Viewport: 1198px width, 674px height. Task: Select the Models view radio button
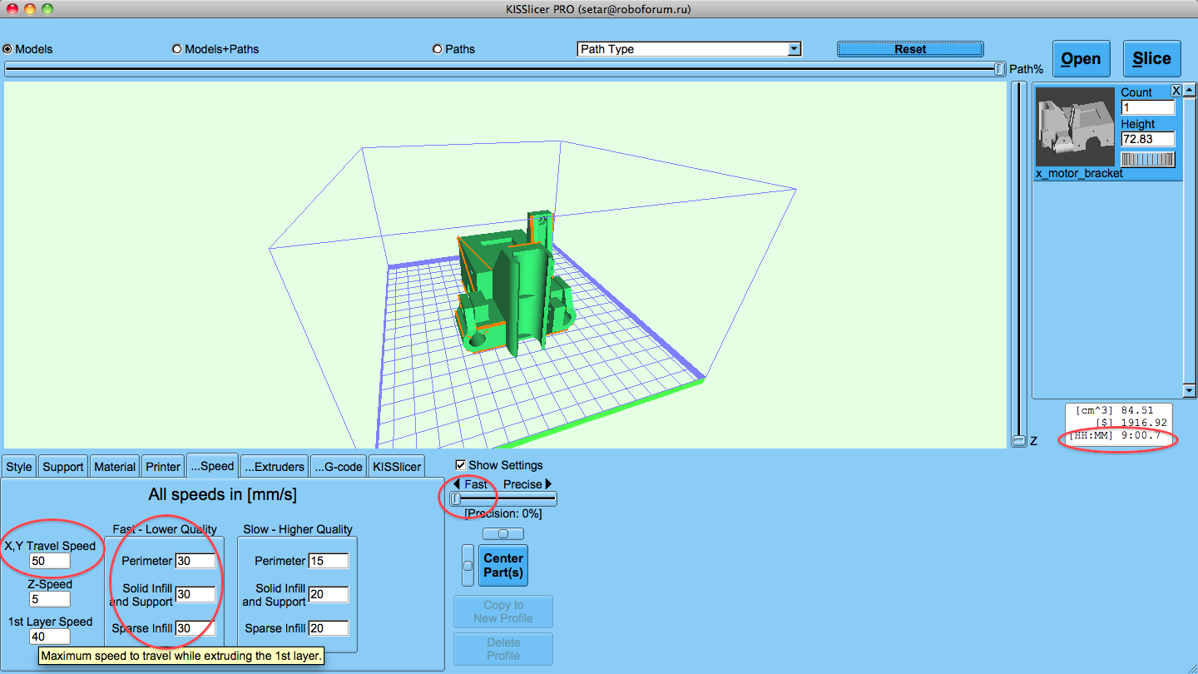click(8, 49)
